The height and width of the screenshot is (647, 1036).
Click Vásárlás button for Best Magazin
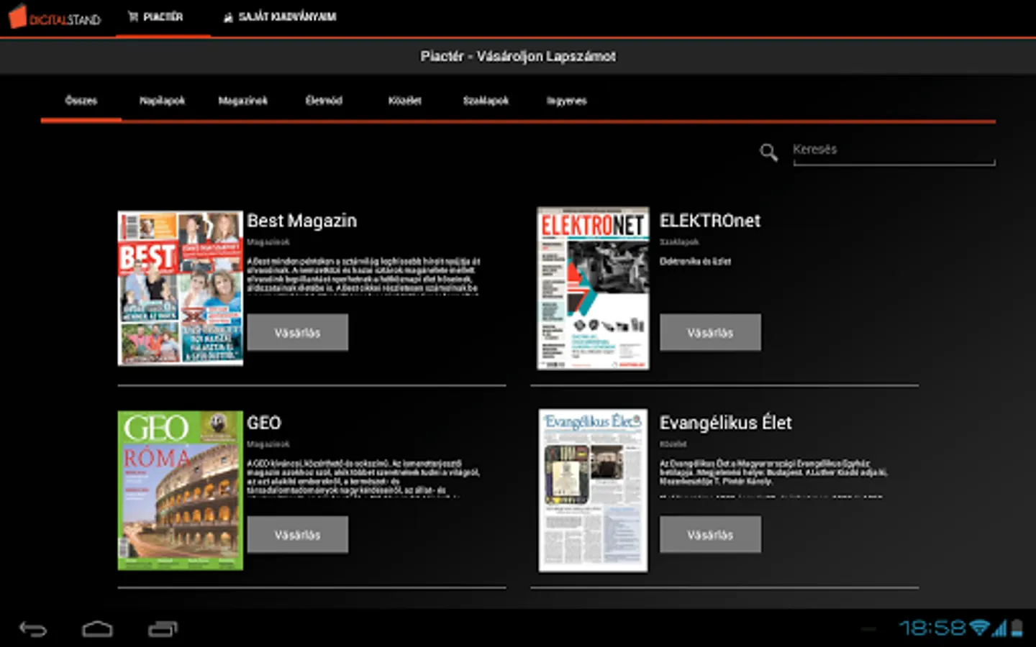pos(298,333)
